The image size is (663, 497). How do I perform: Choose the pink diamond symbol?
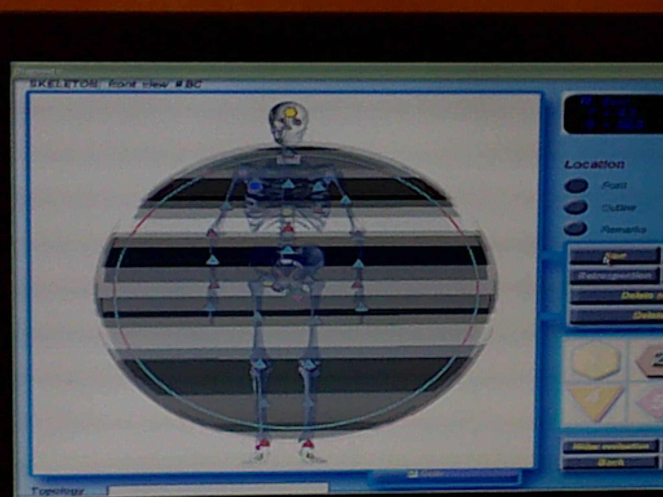[650, 403]
